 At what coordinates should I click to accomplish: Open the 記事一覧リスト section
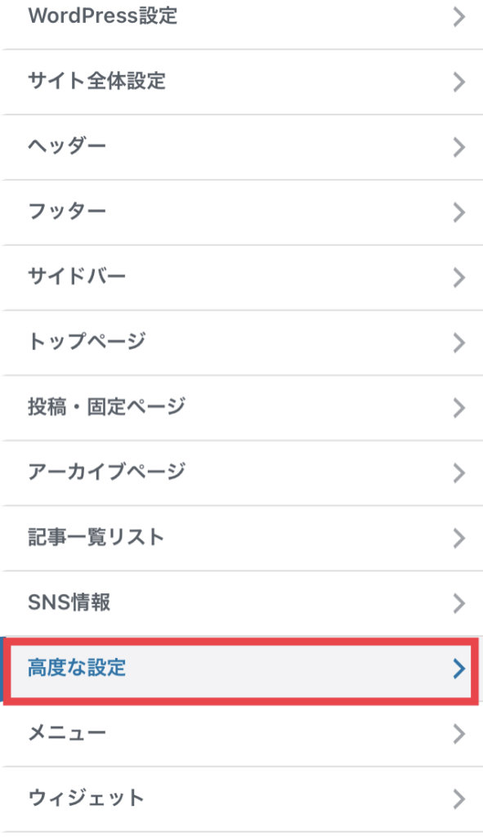point(241,538)
